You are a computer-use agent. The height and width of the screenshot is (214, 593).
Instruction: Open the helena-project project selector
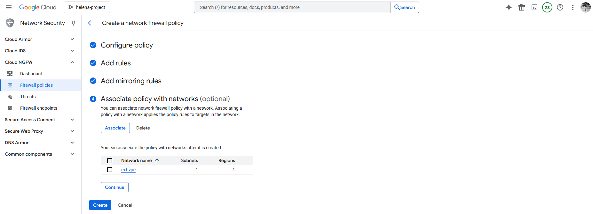pos(87,7)
